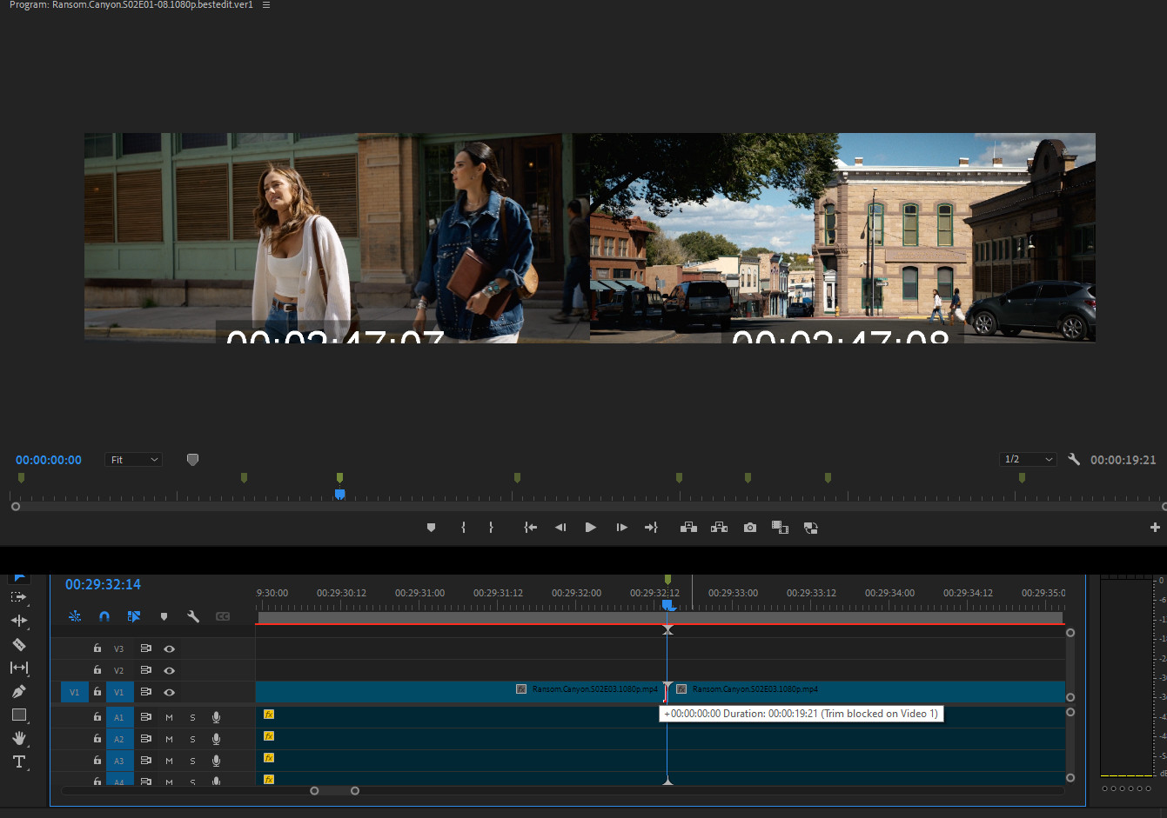Toggle sync lock for V2
This screenshot has width=1167, height=818.
tap(145, 670)
